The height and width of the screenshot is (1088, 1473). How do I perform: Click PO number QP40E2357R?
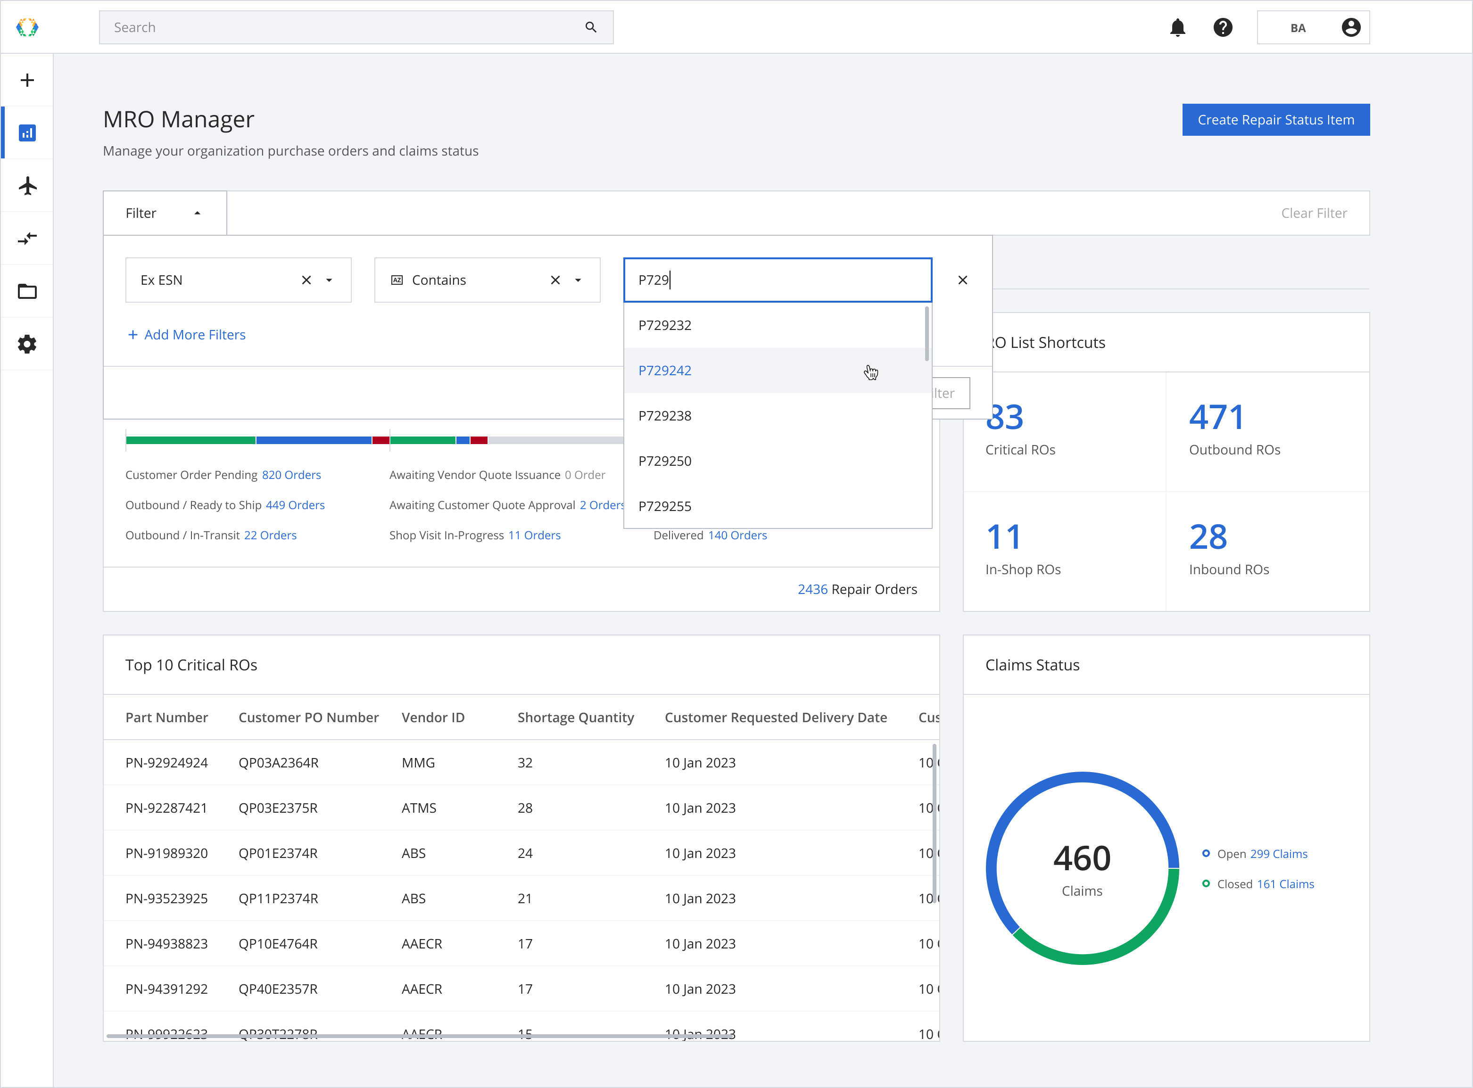click(x=278, y=989)
